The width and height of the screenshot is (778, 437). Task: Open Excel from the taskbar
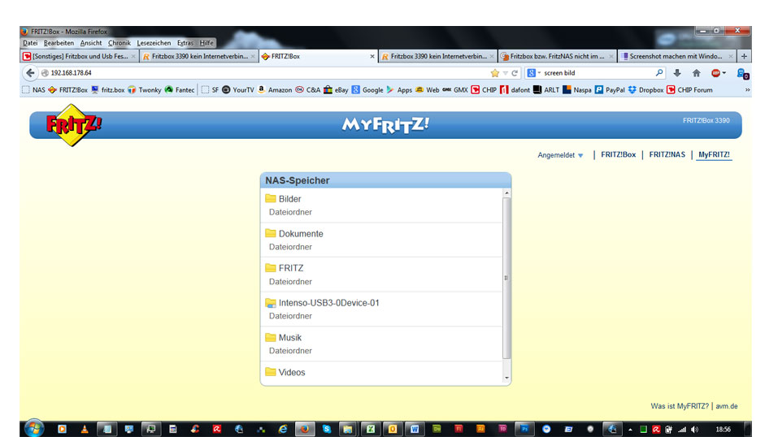click(370, 430)
